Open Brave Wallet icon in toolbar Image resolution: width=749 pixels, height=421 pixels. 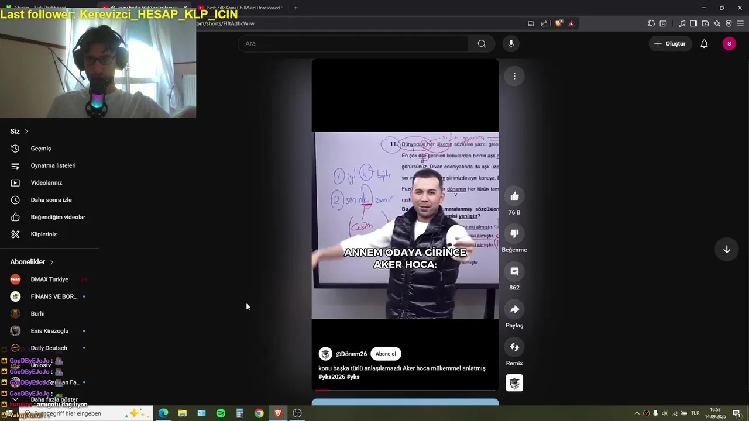705,23
